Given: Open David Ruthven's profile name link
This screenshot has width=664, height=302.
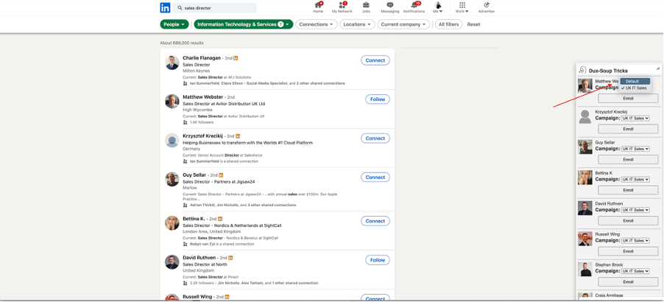Looking at the screenshot, I should click(199, 258).
